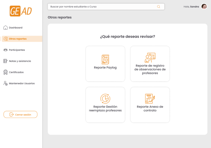Click the logout arrow icon
Image resolution: width=211 pixels, height=148 pixels.
[12, 114]
